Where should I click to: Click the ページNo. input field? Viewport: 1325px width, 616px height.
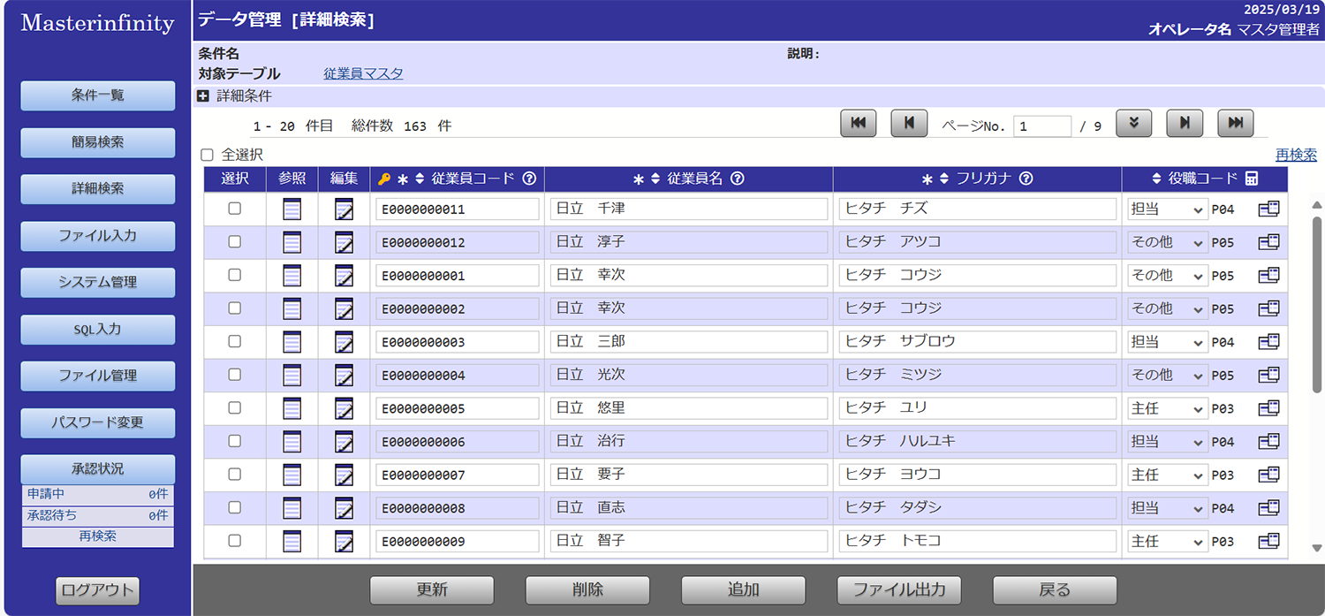(1041, 125)
